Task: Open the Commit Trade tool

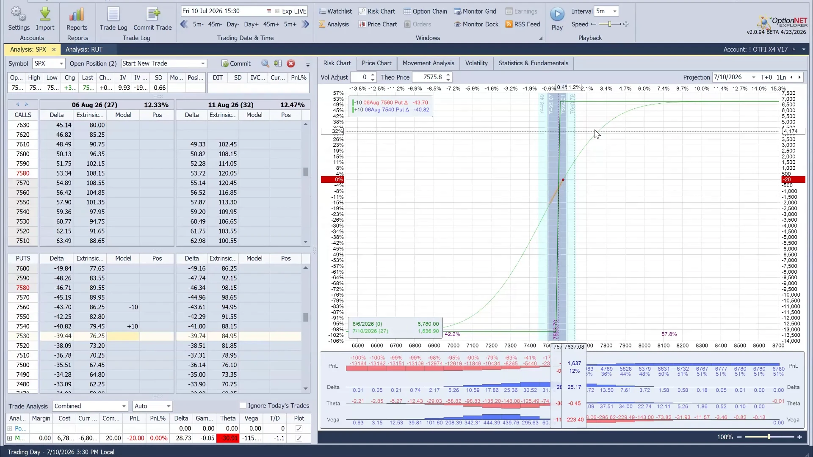Action: coord(152,19)
